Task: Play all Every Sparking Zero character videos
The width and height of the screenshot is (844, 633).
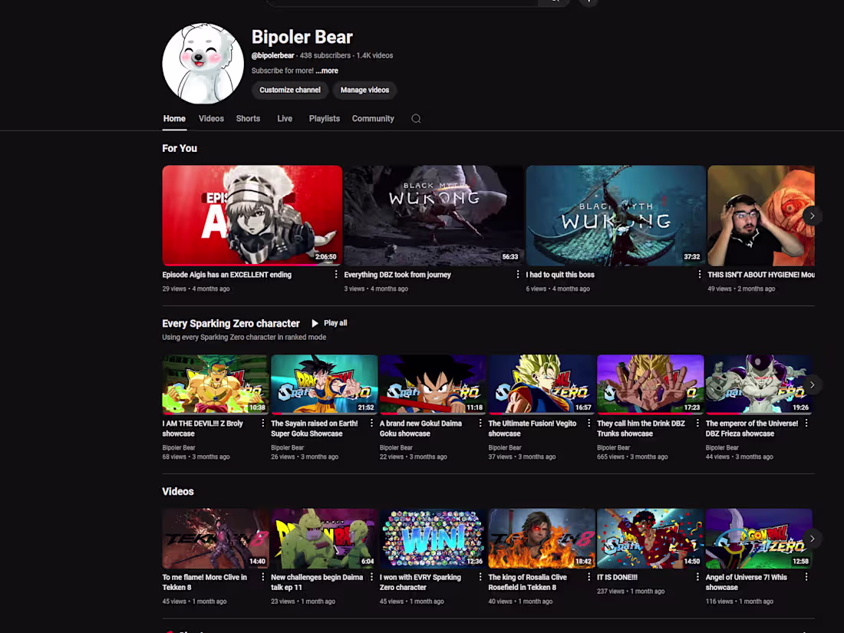Action: point(329,323)
